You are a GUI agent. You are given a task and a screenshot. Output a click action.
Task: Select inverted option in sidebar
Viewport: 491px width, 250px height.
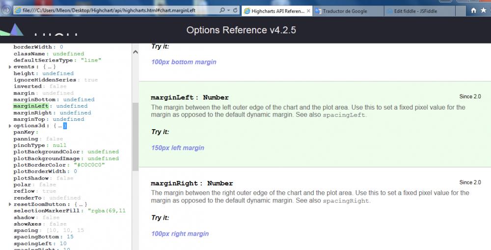click(27, 87)
